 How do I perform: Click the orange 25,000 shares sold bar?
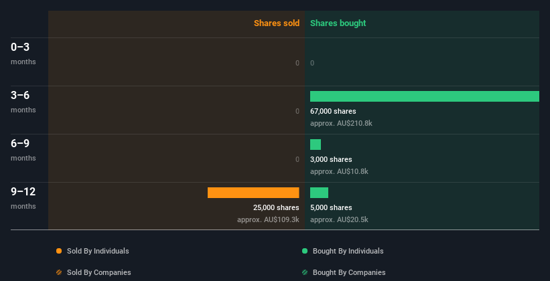(253, 193)
